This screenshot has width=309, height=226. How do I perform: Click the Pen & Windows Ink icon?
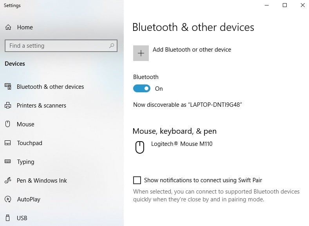(x=7, y=181)
